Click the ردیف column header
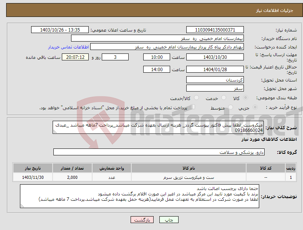 coord(291,168)
